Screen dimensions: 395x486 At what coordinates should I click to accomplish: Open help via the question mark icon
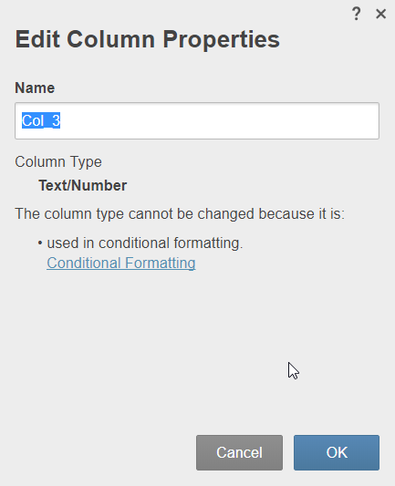point(357,14)
